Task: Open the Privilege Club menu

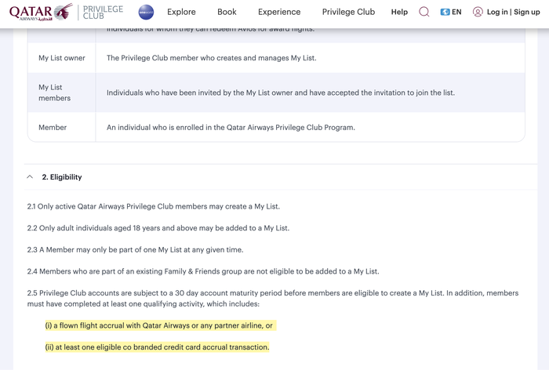Action: point(348,12)
